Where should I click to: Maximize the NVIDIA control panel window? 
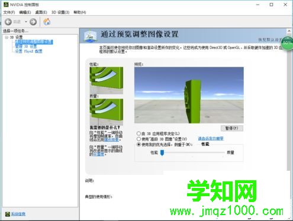pos(272,5)
